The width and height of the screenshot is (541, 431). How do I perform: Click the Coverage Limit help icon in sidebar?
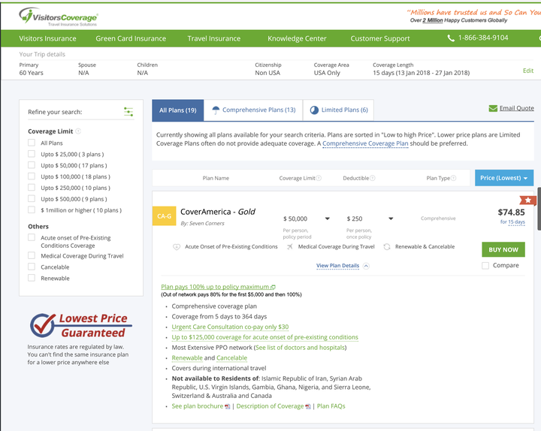78,131
